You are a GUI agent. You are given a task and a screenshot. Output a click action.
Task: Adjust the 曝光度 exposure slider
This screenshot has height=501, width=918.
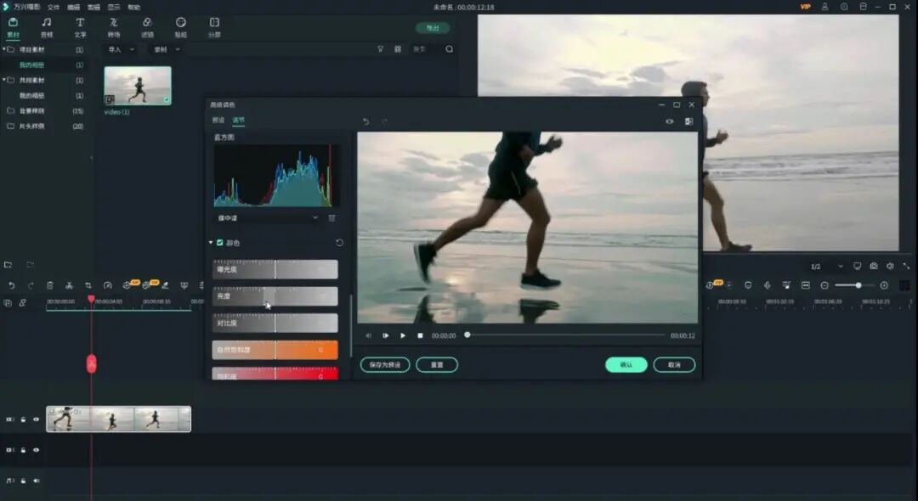coord(275,269)
